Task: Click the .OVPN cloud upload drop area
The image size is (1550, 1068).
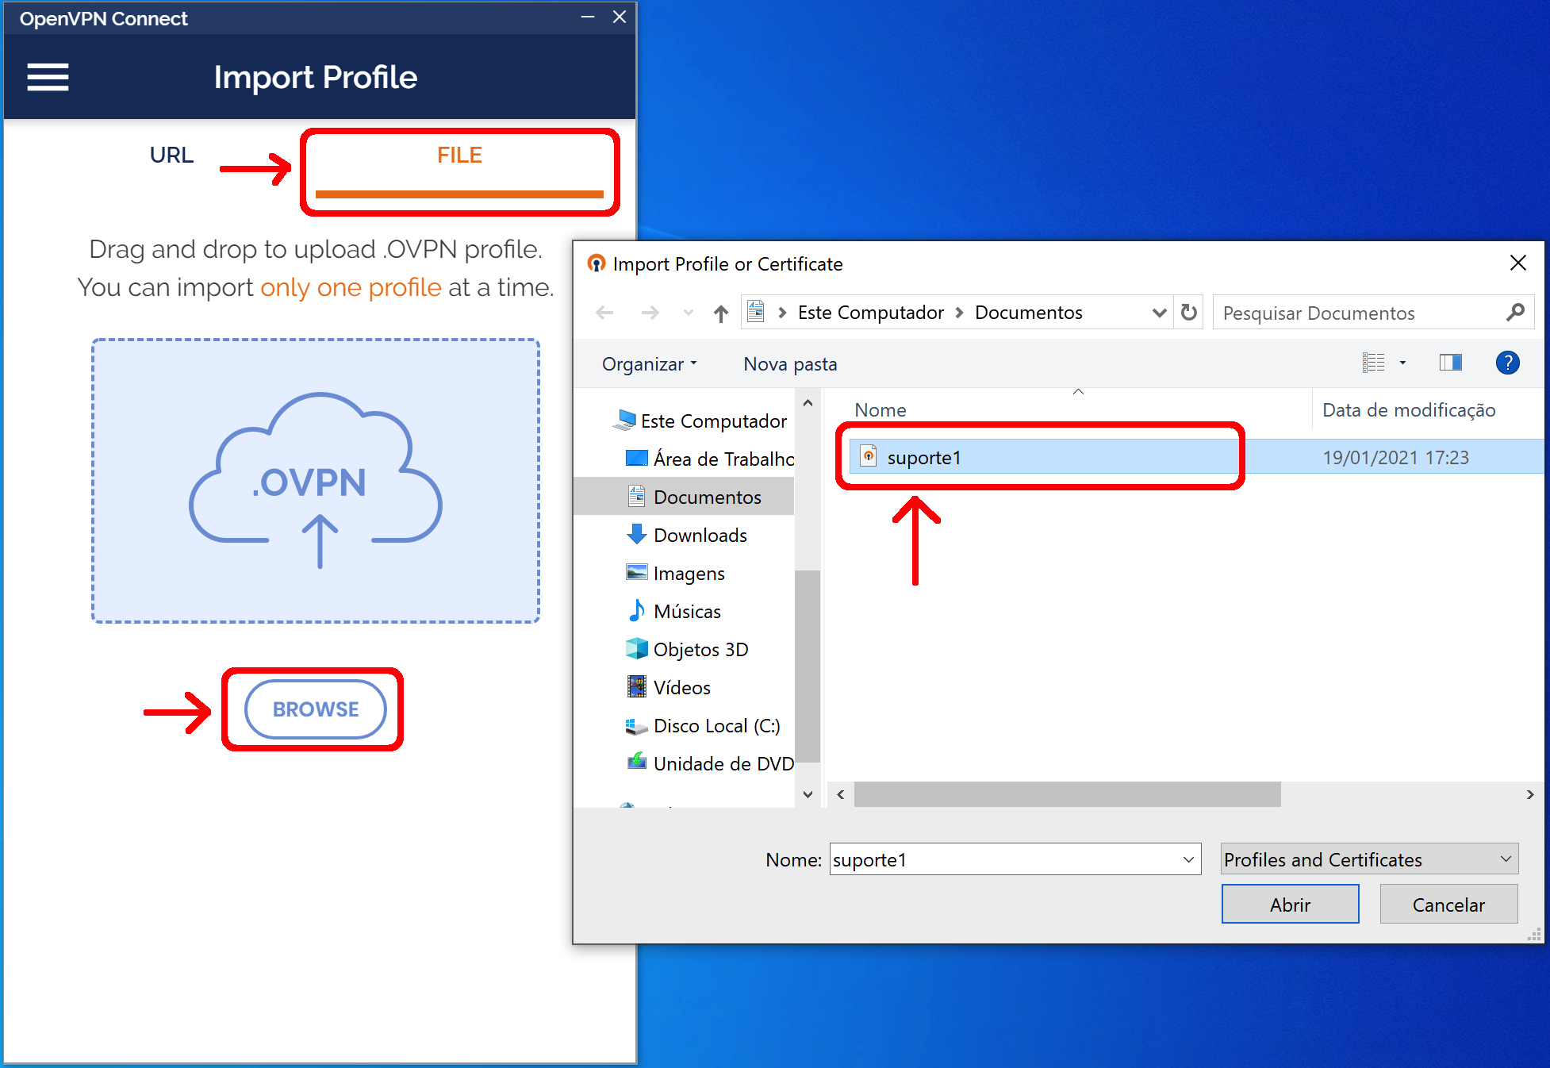Action: coord(316,481)
